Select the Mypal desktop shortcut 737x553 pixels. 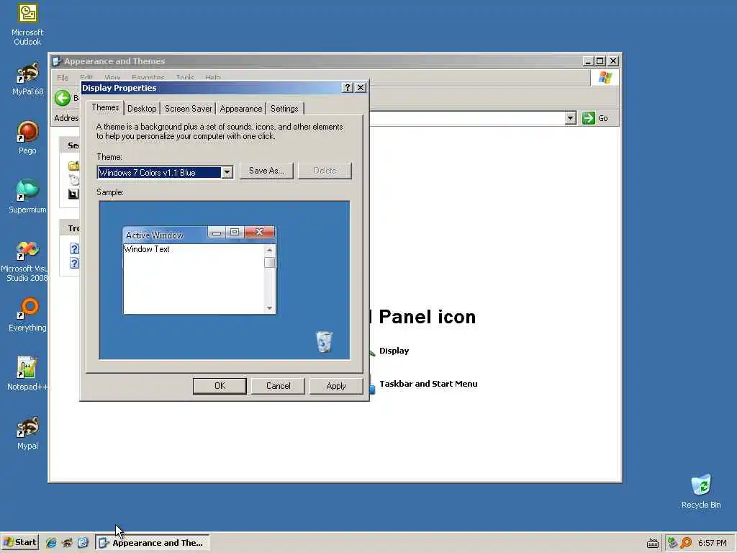[x=27, y=433]
